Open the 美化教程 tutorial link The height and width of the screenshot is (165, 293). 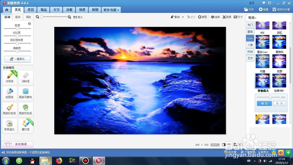point(18,144)
